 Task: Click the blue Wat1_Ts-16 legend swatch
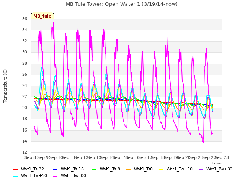coord(56,170)
